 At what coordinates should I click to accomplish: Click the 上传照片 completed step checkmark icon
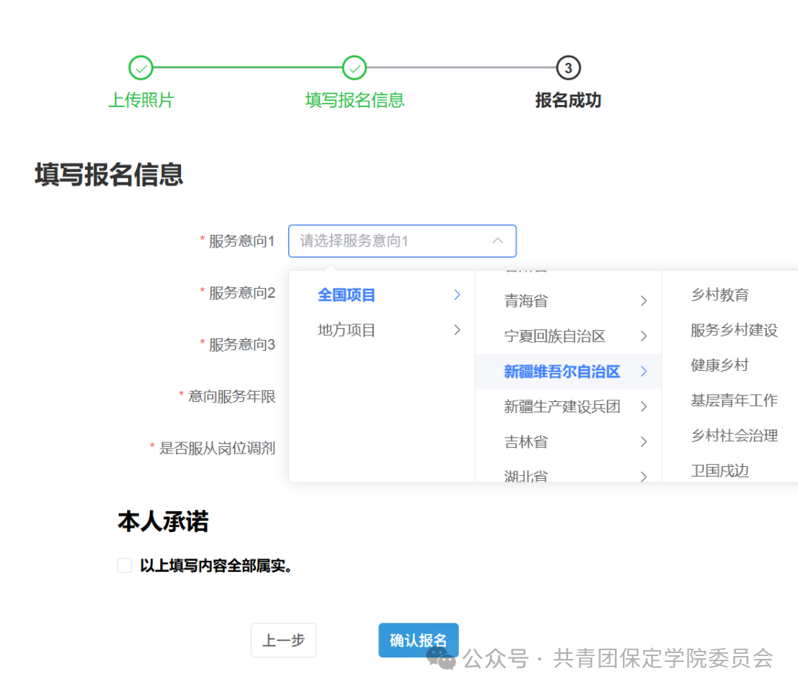[x=140, y=68]
